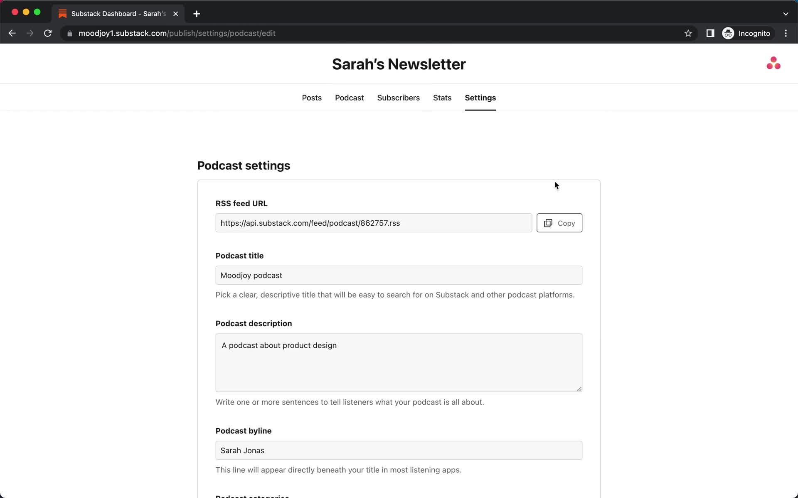This screenshot has width=798, height=498.
Task: Click the 'RSS feed URL' label
Action: pos(241,203)
